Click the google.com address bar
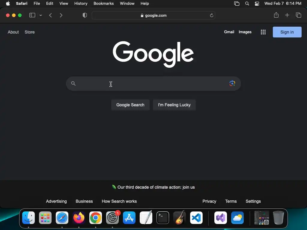This screenshot has height=230, width=307. (x=153, y=15)
